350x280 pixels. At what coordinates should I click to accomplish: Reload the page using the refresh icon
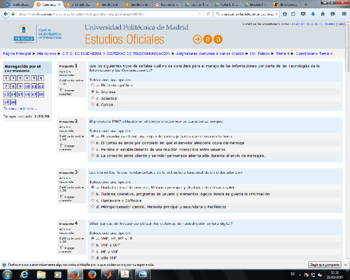click(x=208, y=14)
